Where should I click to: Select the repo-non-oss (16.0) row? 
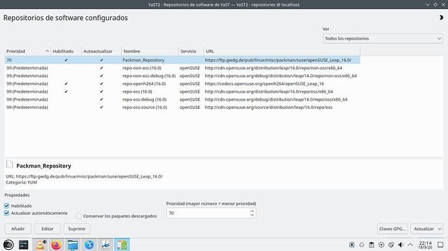click(182, 68)
